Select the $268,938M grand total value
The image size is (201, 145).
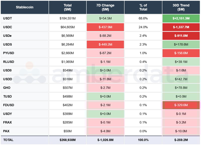[x=67, y=140]
